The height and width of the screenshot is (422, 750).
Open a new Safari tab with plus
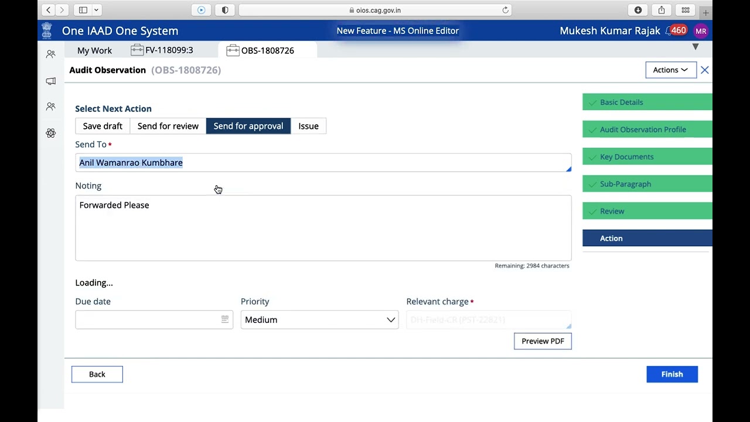tap(706, 12)
